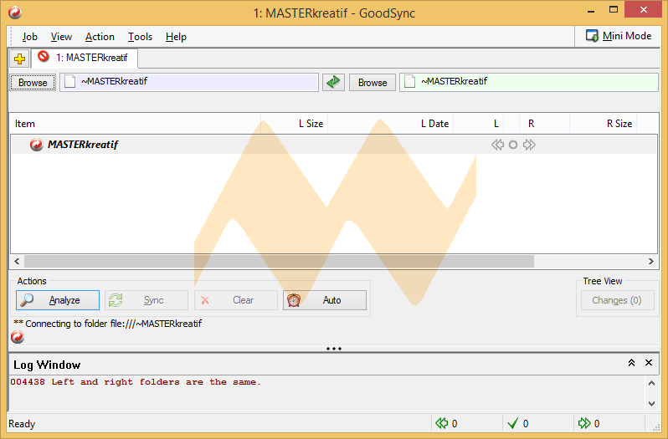The height and width of the screenshot is (439, 668).
Task: Click the sync direction green arrows button
Action: pyautogui.click(x=333, y=82)
